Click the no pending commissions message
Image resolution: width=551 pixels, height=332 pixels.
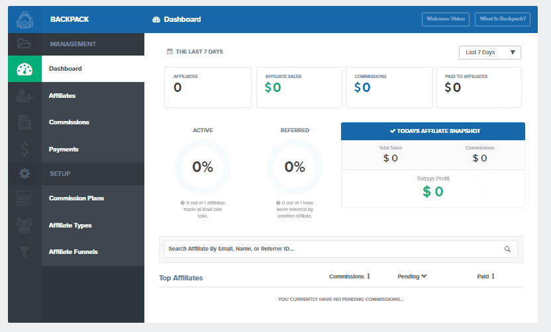(x=341, y=300)
